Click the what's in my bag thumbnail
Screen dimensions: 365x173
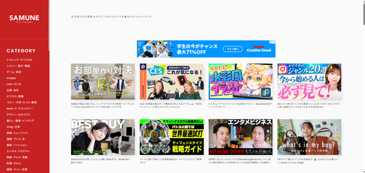pos(309,137)
